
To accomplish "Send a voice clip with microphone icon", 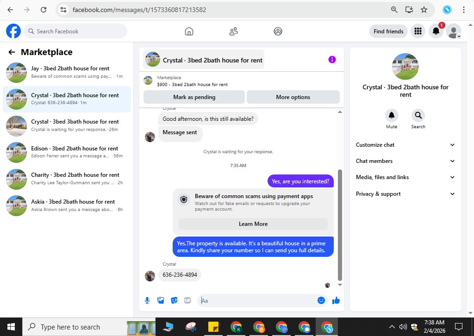I will 147,300.
